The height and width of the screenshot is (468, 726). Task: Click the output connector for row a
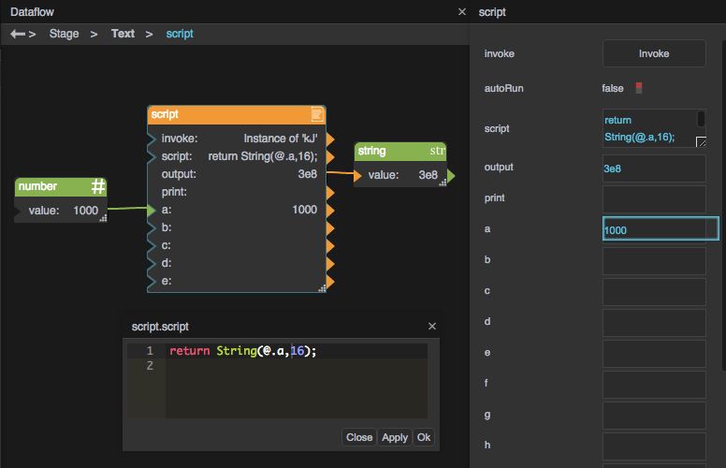[x=330, y=210]
